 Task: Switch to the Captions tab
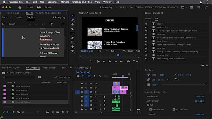coord(19,17)
